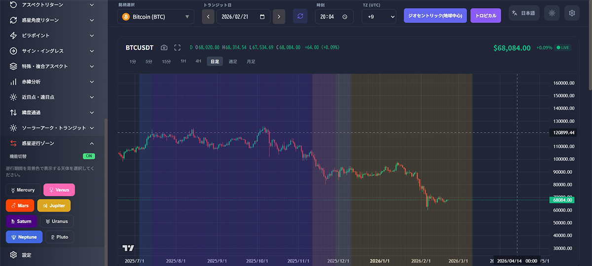This screenshot has height=266, width=592.
Task: Click the chart screenshot camera icon
Action: pyautogui.click(x=164, y=48)
